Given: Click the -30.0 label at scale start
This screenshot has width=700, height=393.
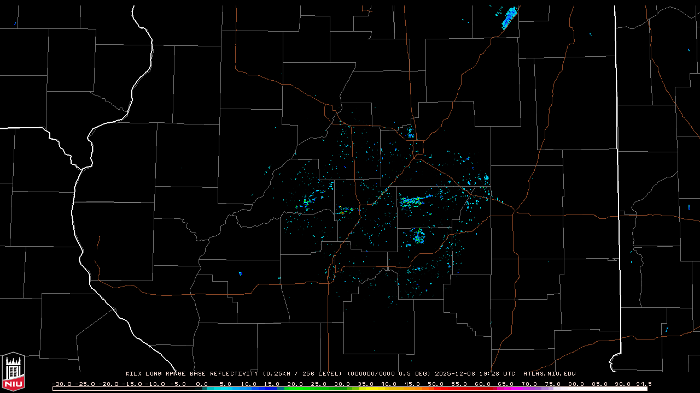Looking at the screenshot, I should [x=61, y=384].
